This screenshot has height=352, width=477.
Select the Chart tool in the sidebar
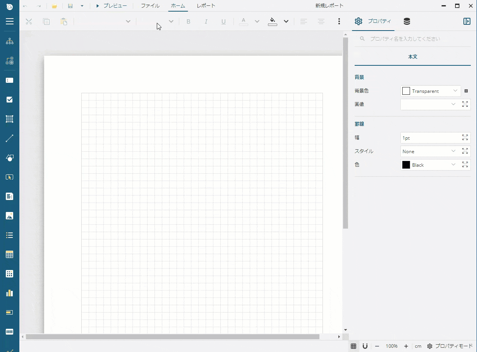[9, 293]
